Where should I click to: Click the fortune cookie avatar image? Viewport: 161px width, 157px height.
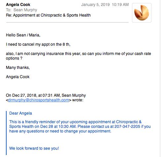[x=142, y=13]
